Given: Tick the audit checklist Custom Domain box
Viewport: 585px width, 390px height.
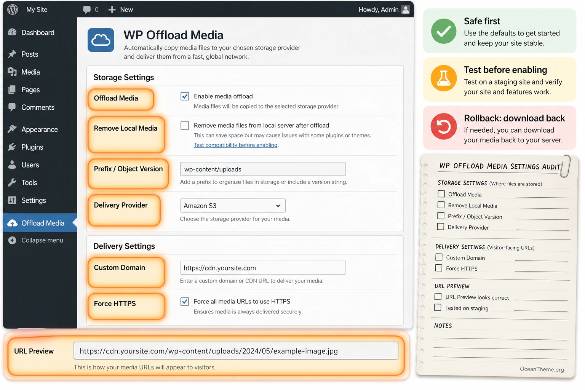Looking at the screenshot, I should pyautogui.click(x=439, y=257).
